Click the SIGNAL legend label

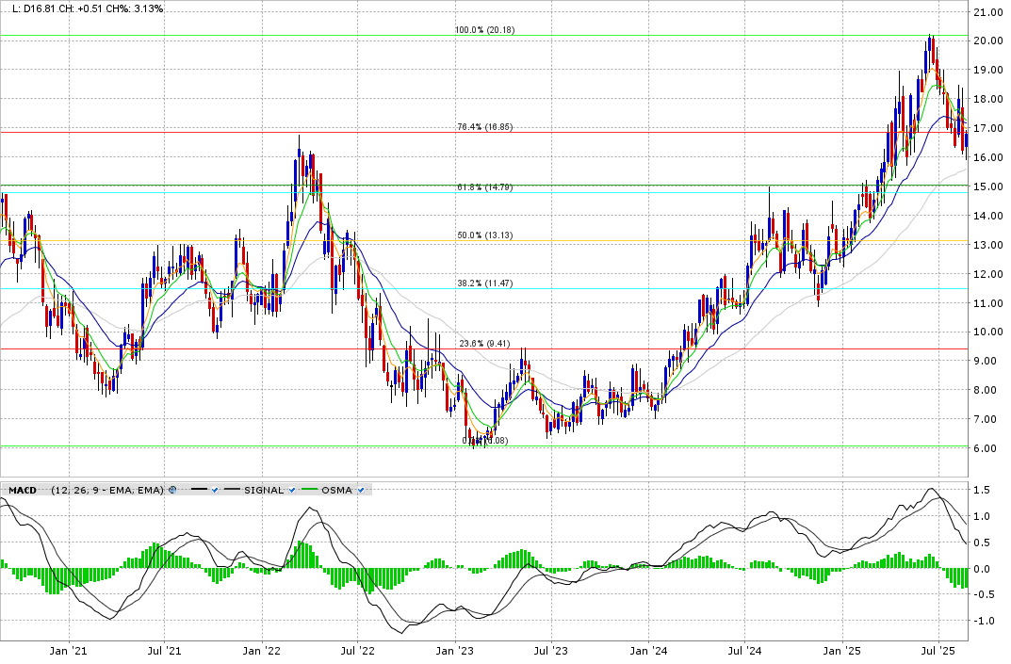(x=264, y=490)
